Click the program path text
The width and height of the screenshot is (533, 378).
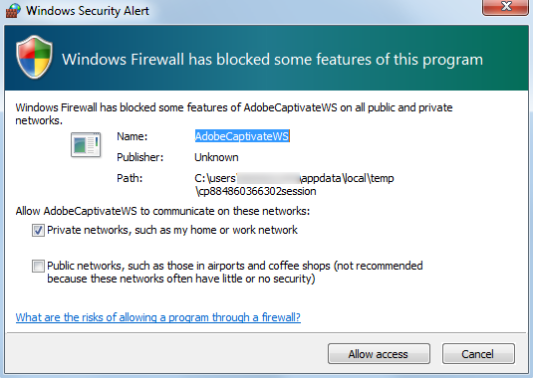[x=294, y=185]
